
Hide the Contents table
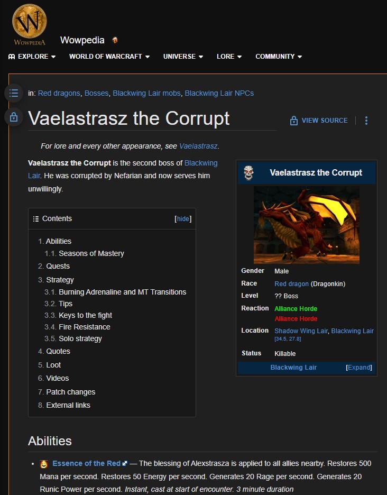tap(182, 219)
